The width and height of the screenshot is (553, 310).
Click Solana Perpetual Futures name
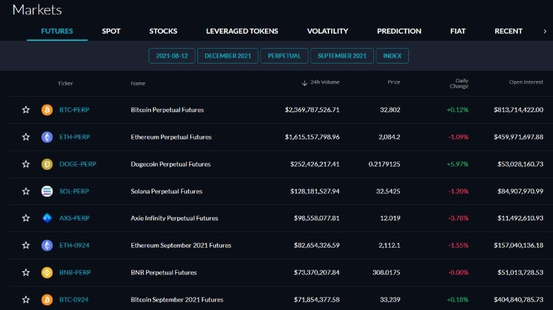[166, 191]
